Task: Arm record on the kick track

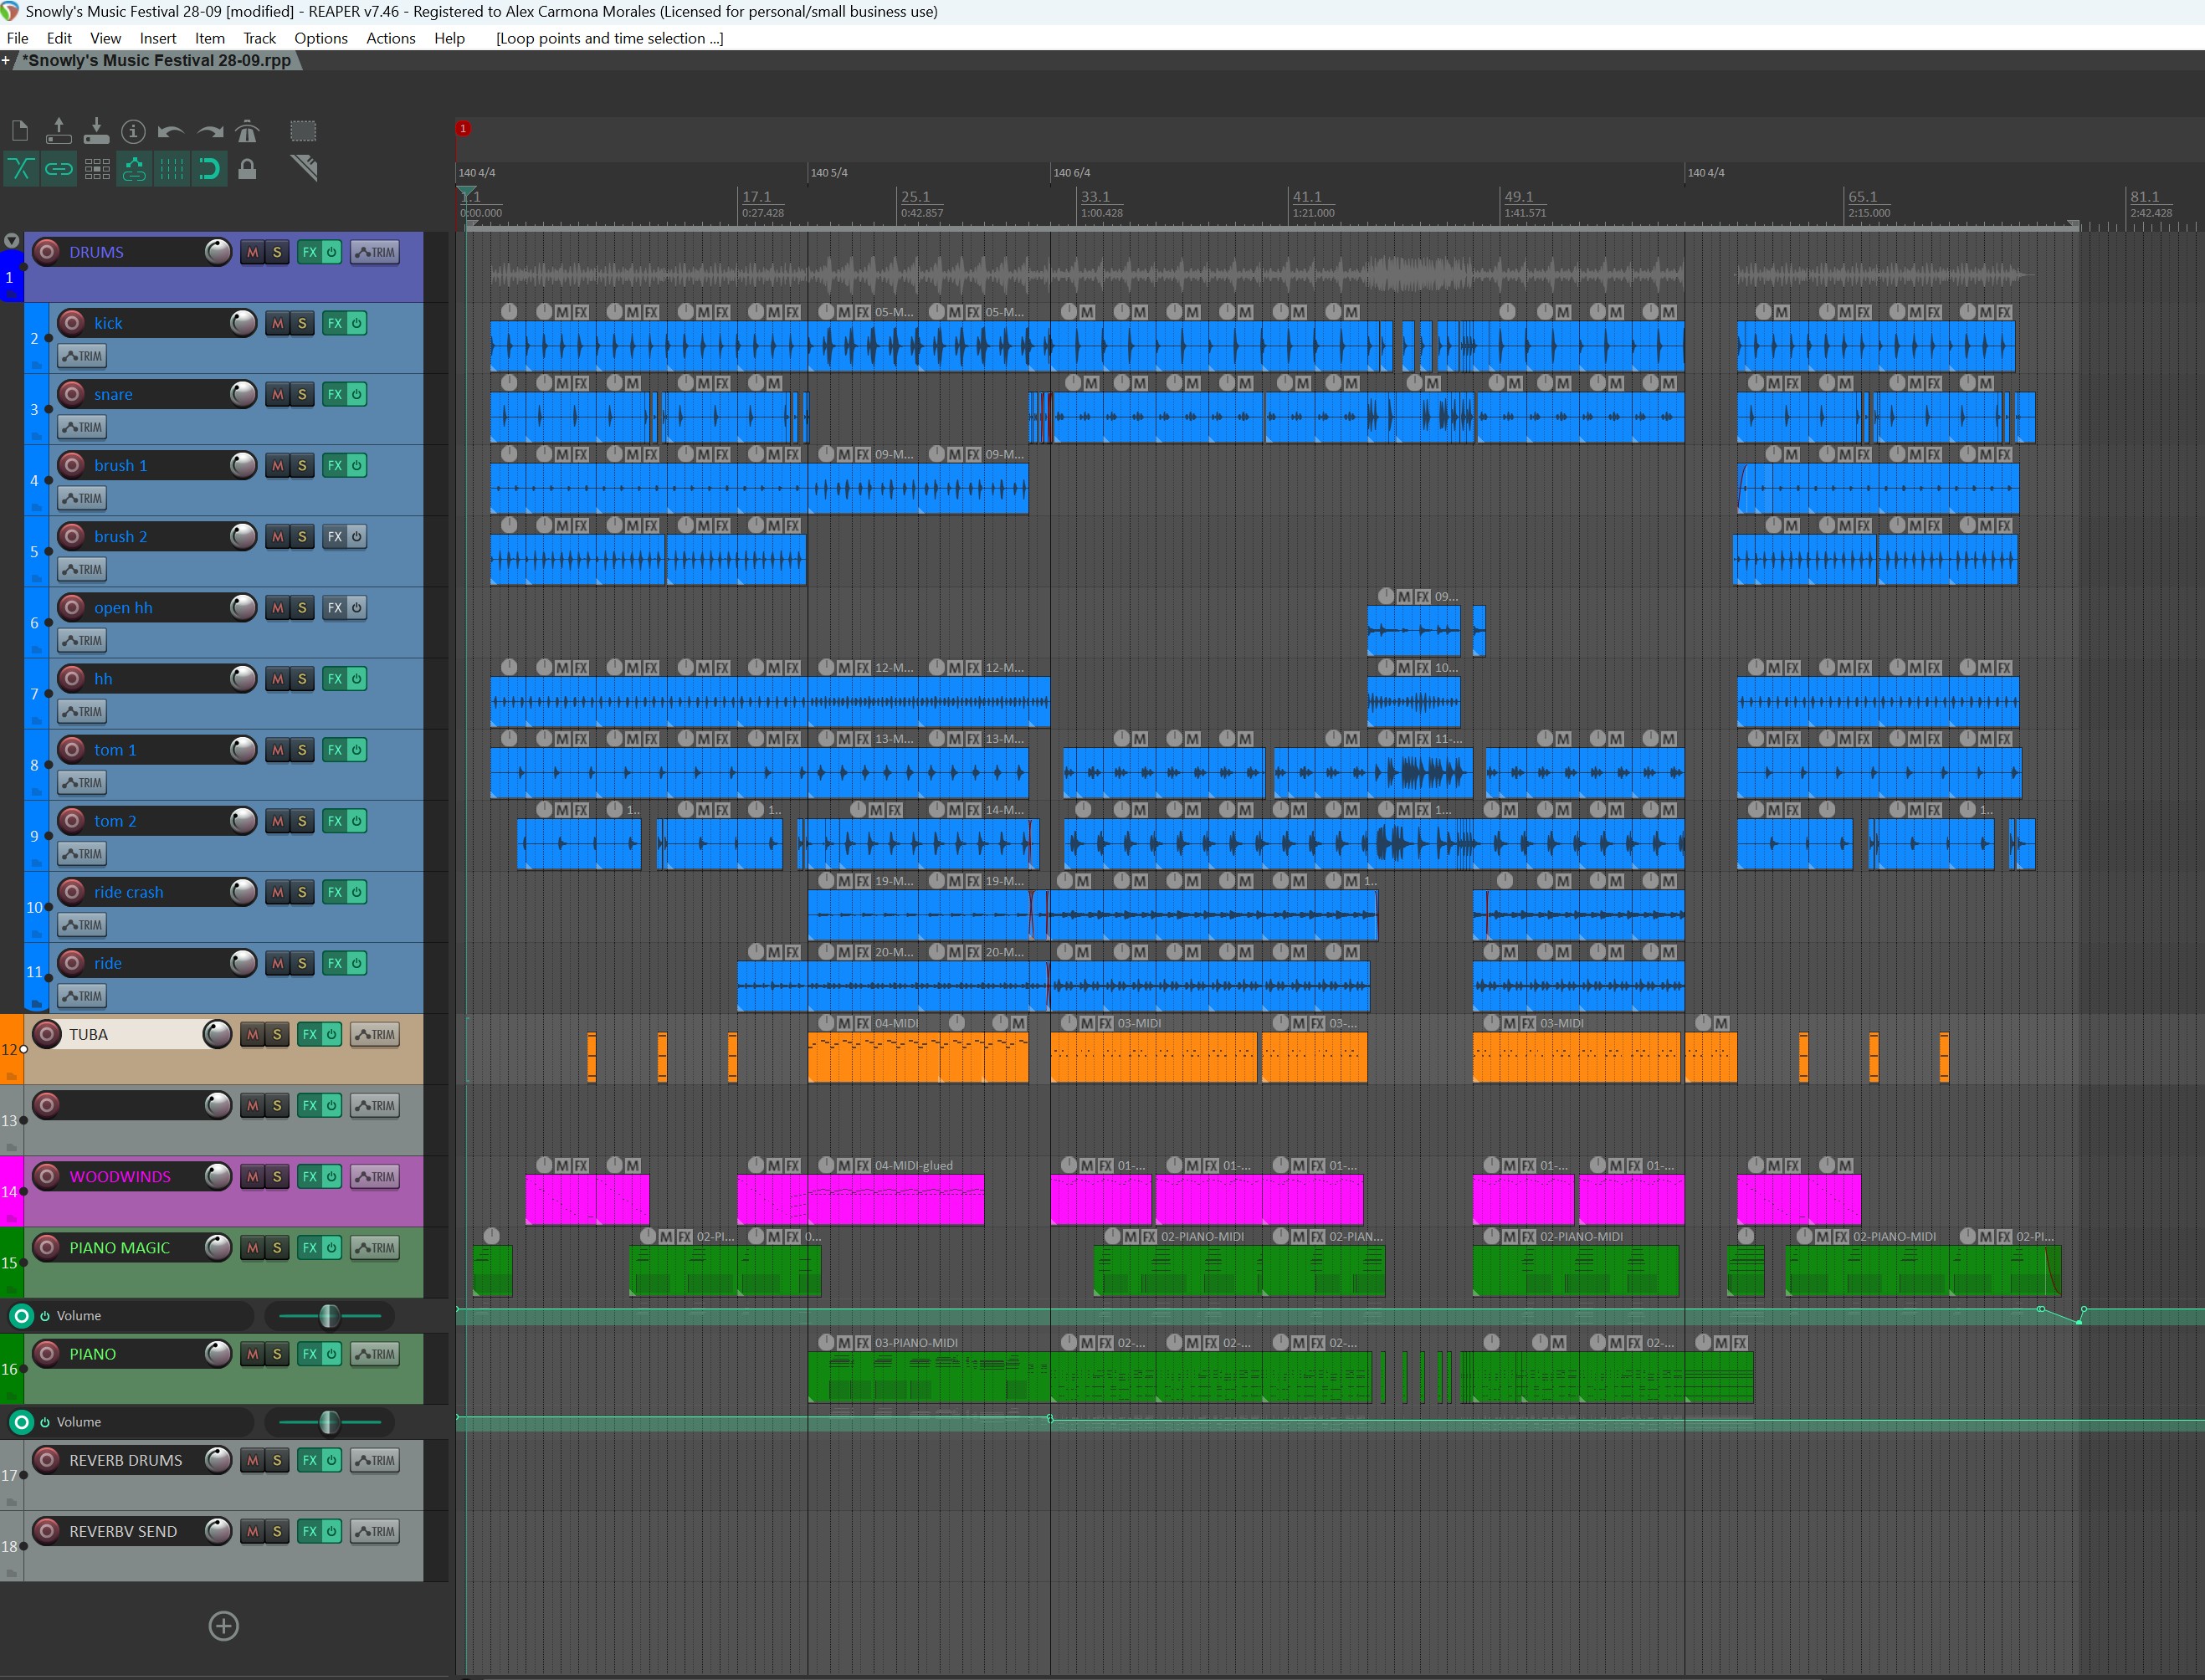Action: (72, 323)
